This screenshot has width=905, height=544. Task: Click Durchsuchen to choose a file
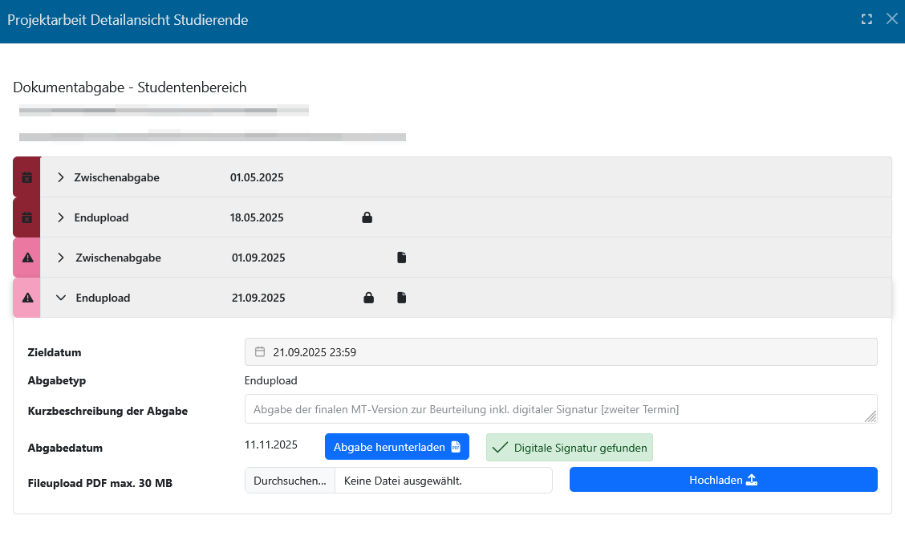tap(290, 481)
